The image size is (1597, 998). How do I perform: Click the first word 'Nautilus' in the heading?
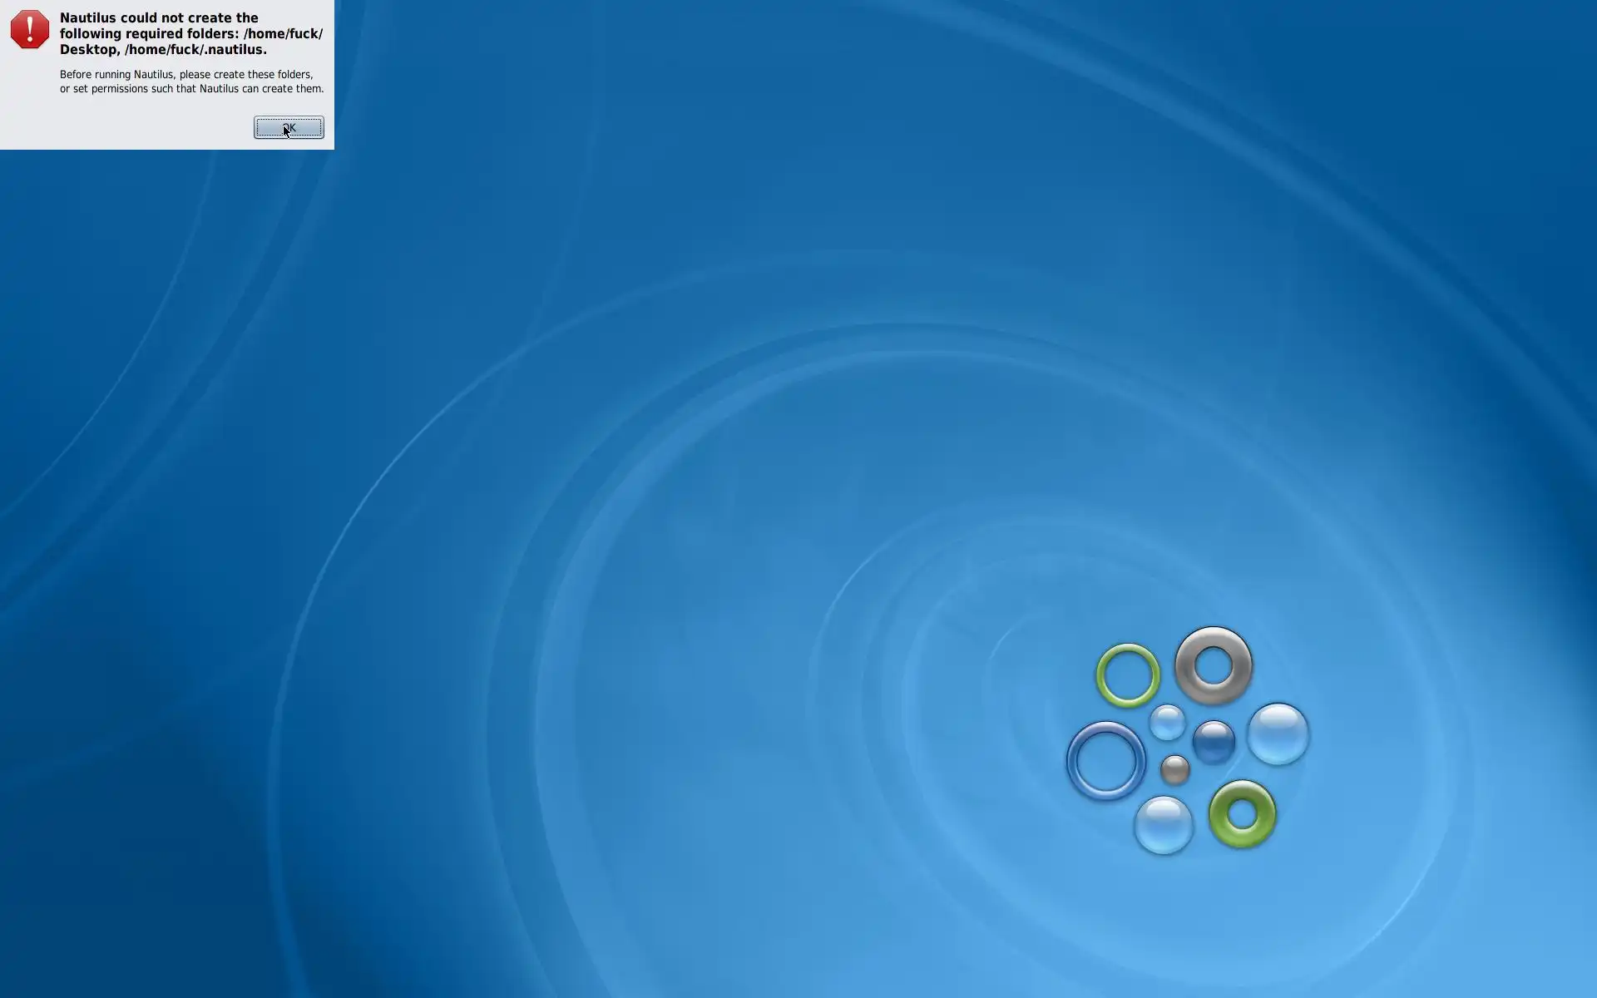[x=87, y=18]
